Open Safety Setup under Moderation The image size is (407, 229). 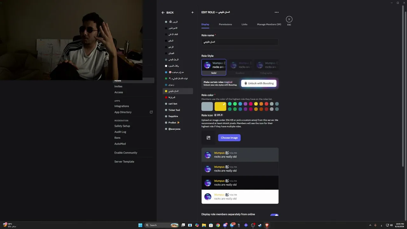pyautogui.click(x=122, y=126)
